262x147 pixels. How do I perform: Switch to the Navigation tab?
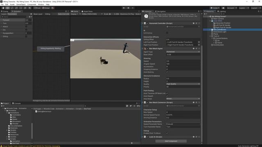(x=160, y=11)
